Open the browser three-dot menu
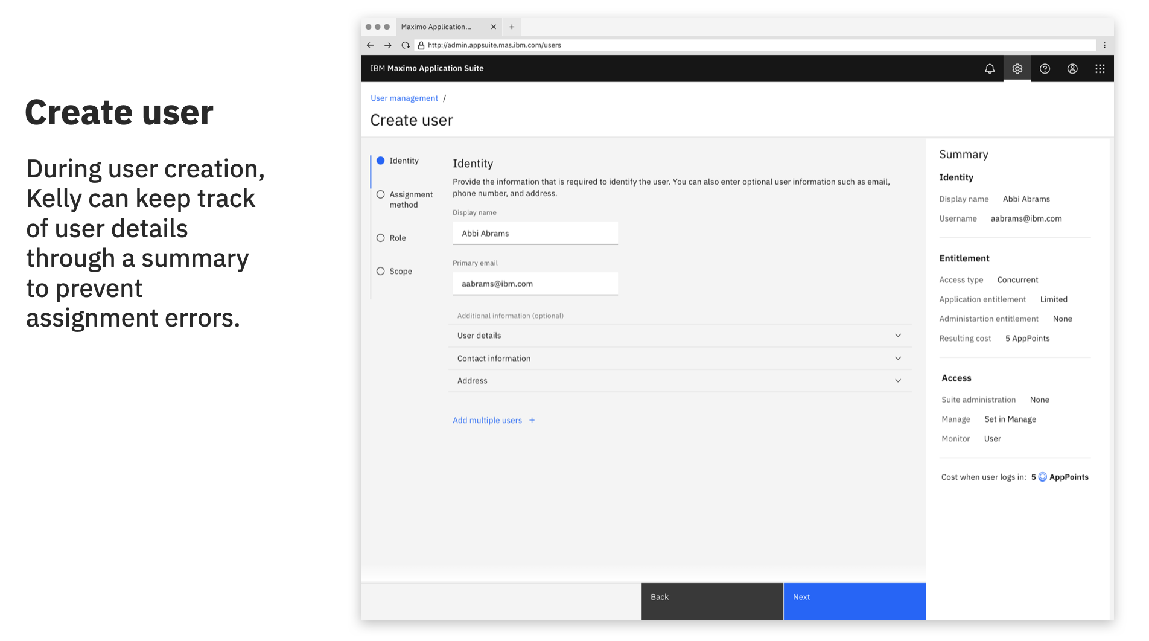The image size is (1149, 641). pos(1104,45)
